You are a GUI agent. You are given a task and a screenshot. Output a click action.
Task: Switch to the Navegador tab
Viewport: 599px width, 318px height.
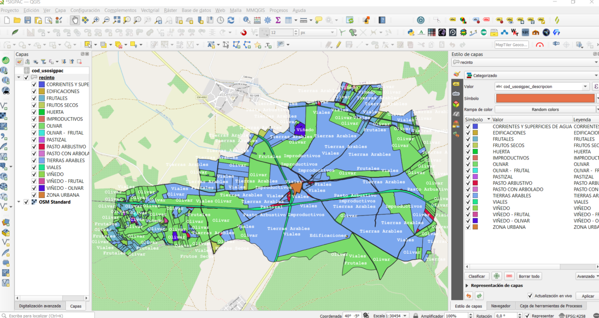tap(501, 306)
